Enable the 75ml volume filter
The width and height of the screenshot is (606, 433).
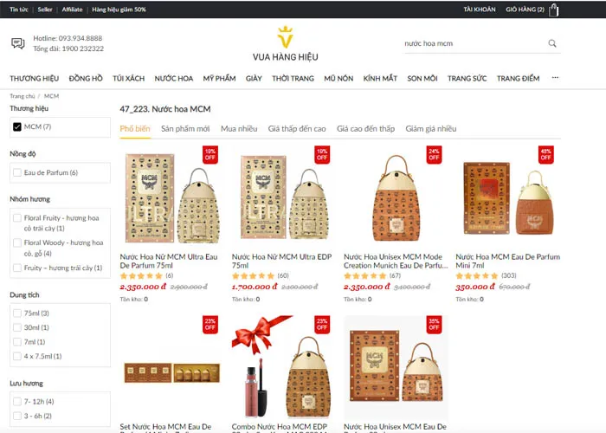[17, 313]
